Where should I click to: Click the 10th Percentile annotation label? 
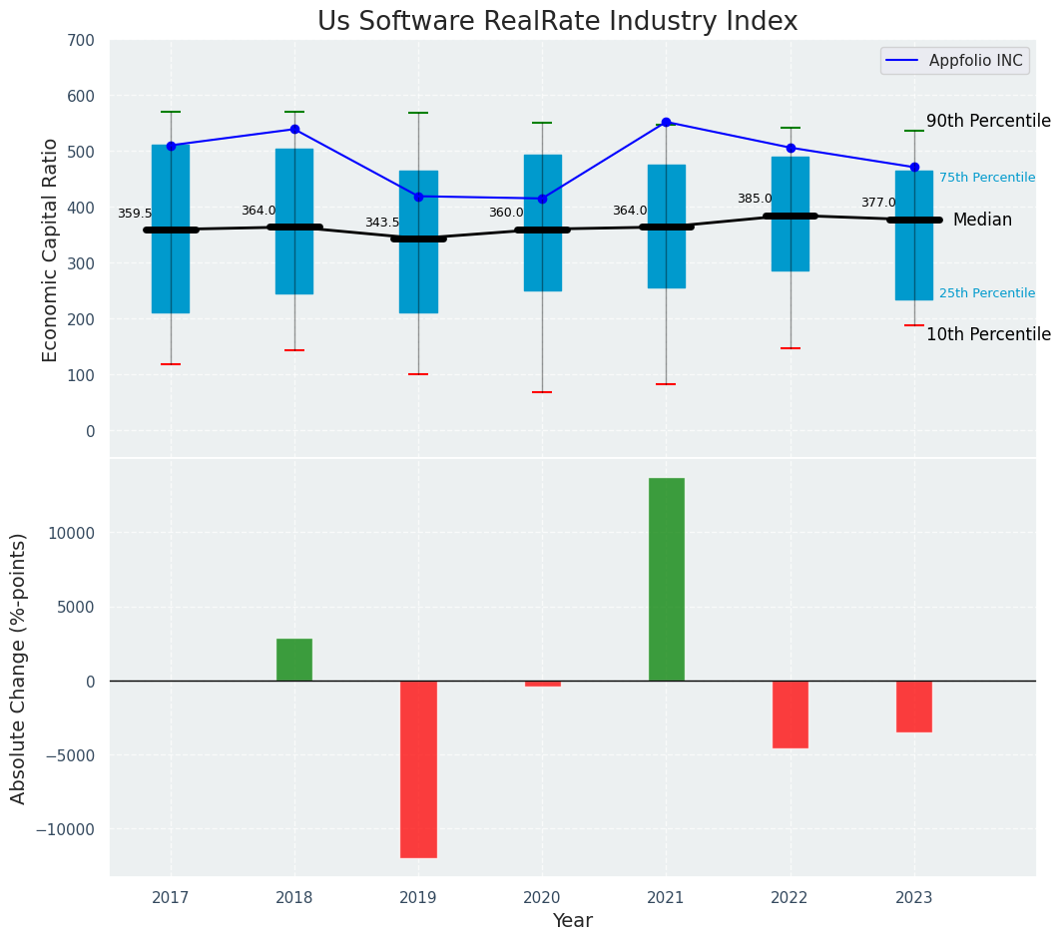987,335
